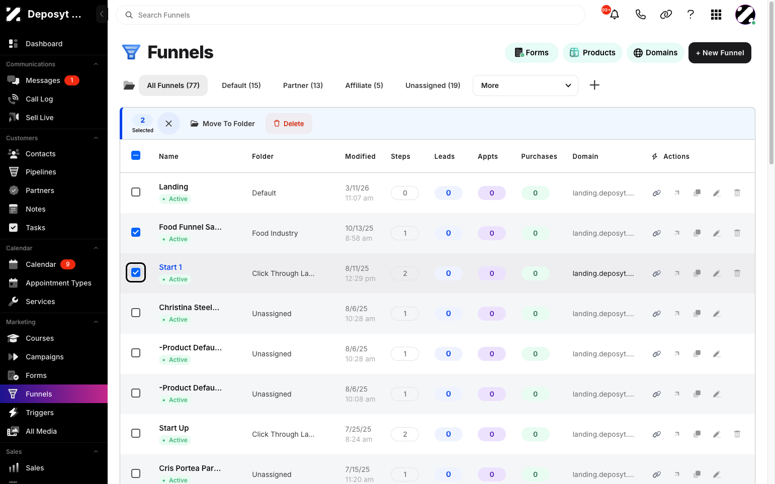Collapse the Marketing sidebar section
Image resolution: width=775 pixels, height=484 pixels.
[96, 322]
